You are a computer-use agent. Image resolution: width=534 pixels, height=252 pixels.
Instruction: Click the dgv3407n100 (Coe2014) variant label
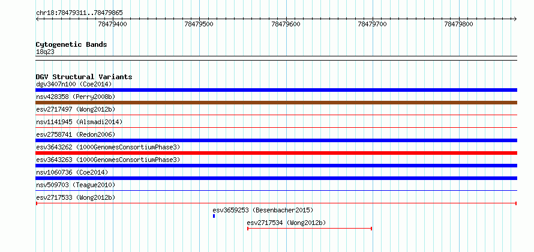pyautogui.click(x=74, y=84)
